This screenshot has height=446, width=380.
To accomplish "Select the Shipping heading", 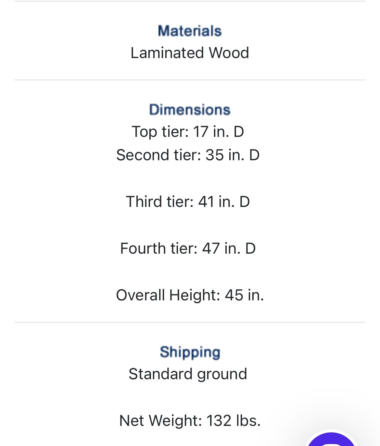I will (190, 352).
